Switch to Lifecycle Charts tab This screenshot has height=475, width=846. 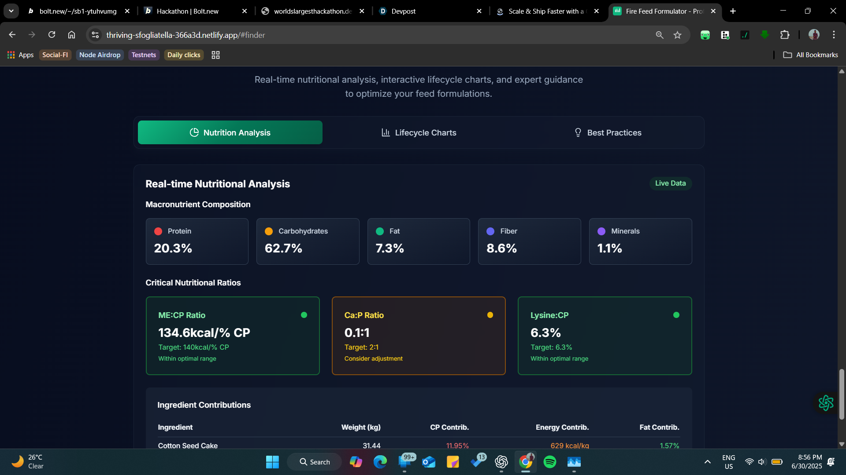(x=419, y=132)
